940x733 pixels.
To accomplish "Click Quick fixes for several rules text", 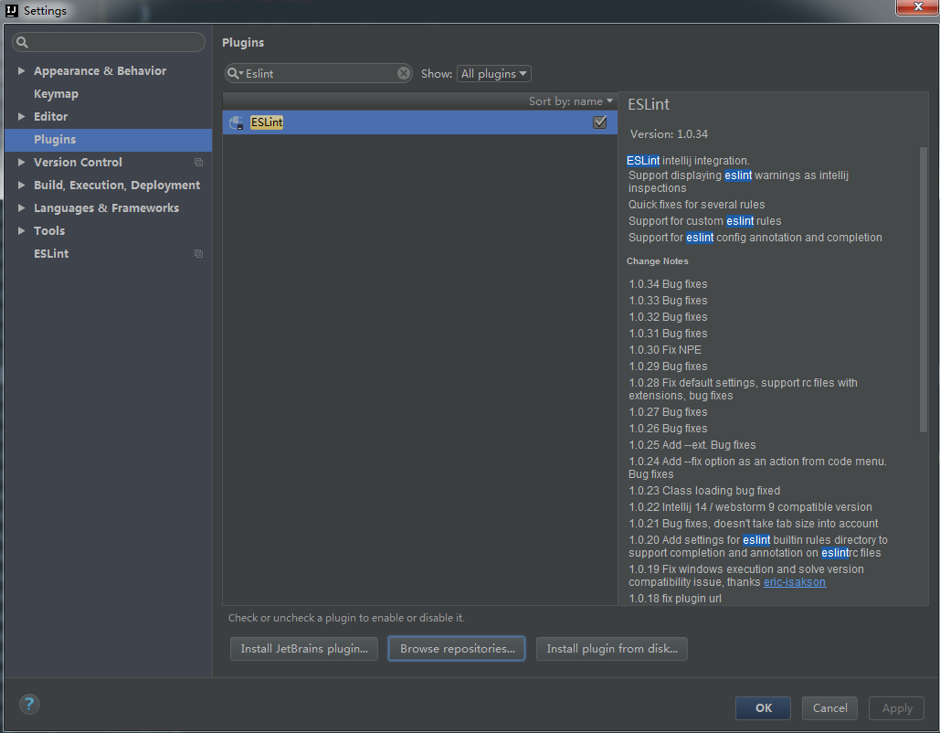I will pyautogui.click(x=697, y=205).
